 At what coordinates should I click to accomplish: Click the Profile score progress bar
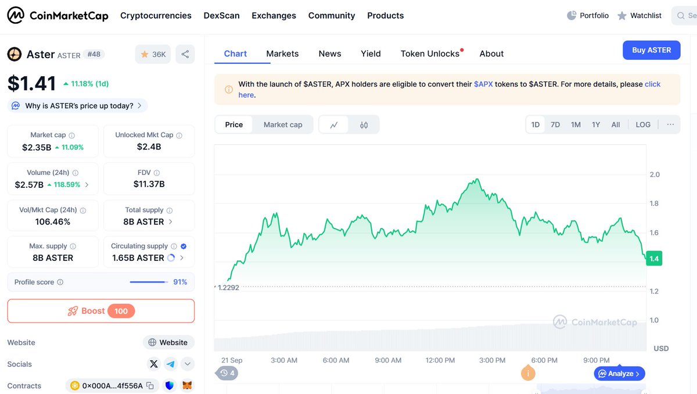coord(149,282)
